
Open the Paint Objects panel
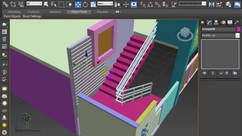pyautogui.click(x=12, y=16)
